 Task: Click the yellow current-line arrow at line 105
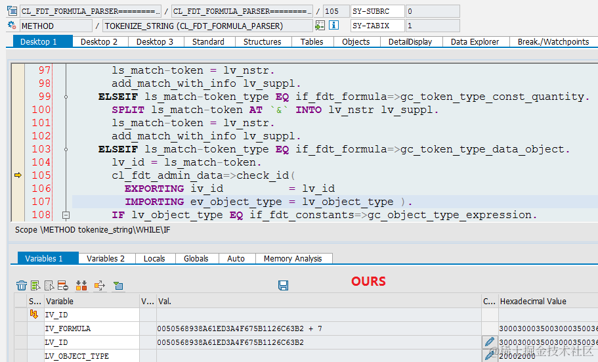coord(18,175)
